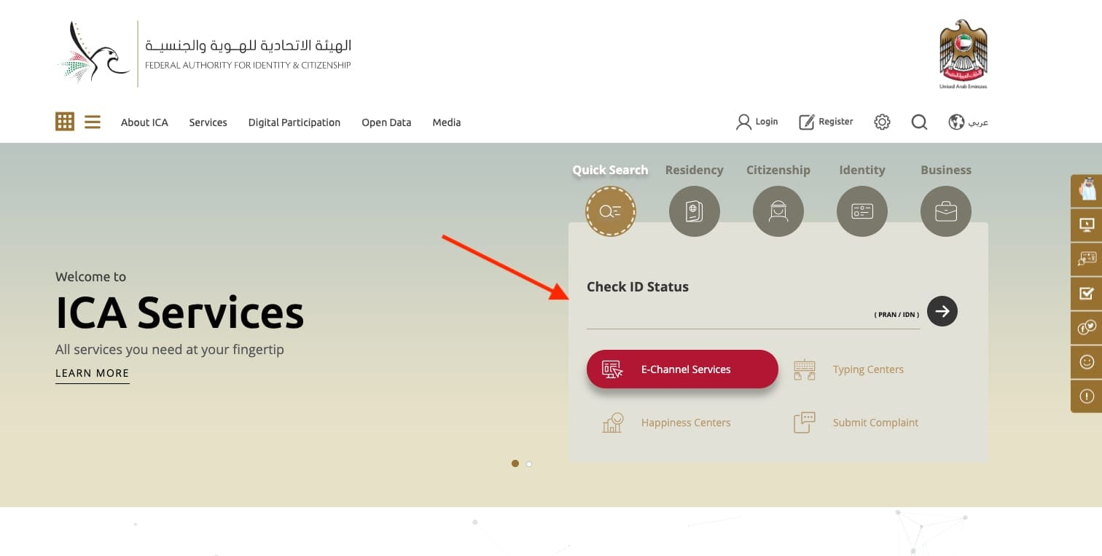1102x556 pixels.
Task: Select the Citizenship services icon
Action: (778, 211)
